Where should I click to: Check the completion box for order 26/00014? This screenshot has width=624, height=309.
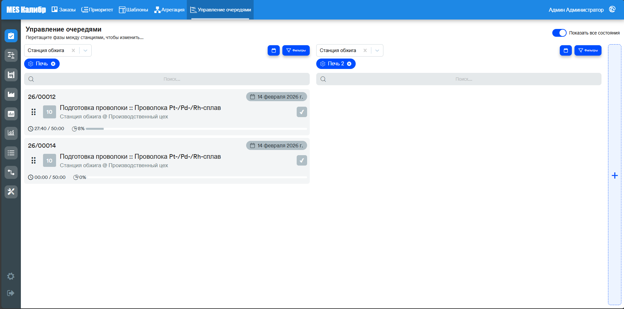[x=302, y=160]
